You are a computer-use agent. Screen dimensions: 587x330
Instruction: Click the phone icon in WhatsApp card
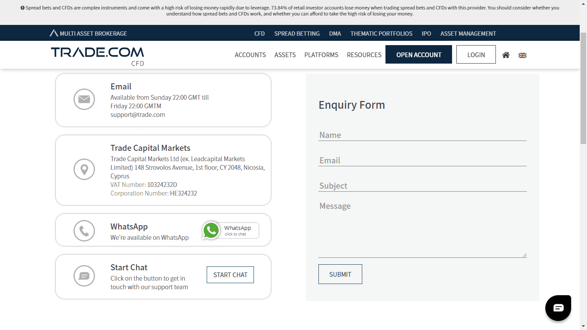point(84,231)
